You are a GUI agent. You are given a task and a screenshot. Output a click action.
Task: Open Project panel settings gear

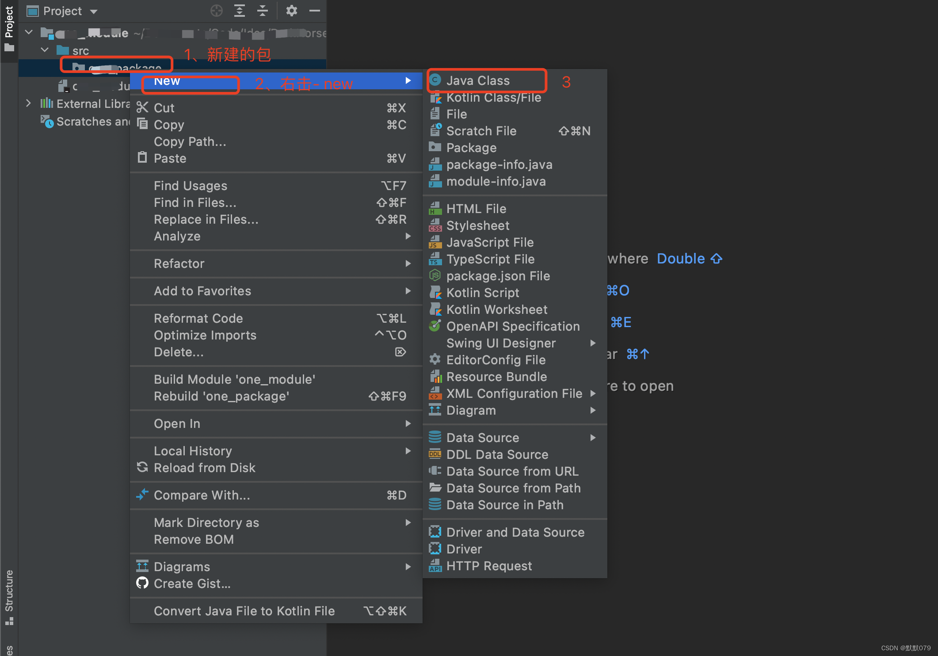click(x=291, y=11)
